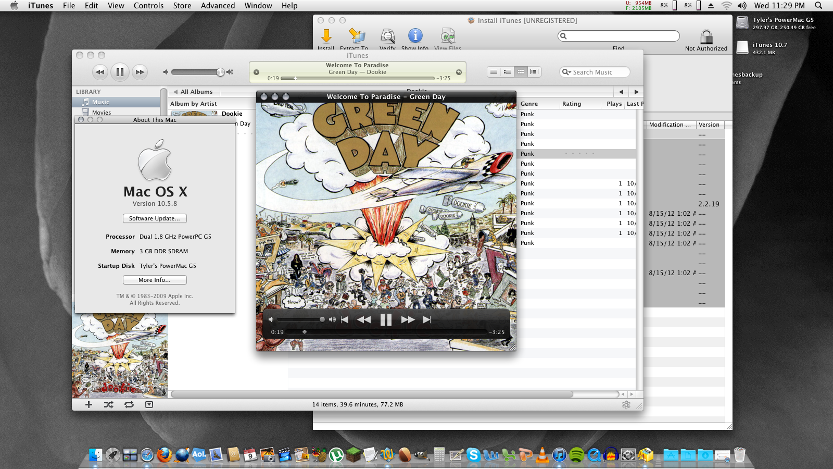Launch VLC from the Dock
833x469 pixels.
click(542, 455)
